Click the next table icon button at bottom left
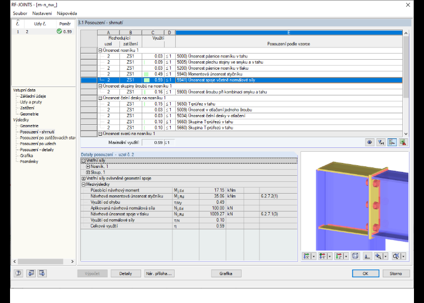Image resolution: width=424 pixels, height=303 pixels. [x=42, y=273]
